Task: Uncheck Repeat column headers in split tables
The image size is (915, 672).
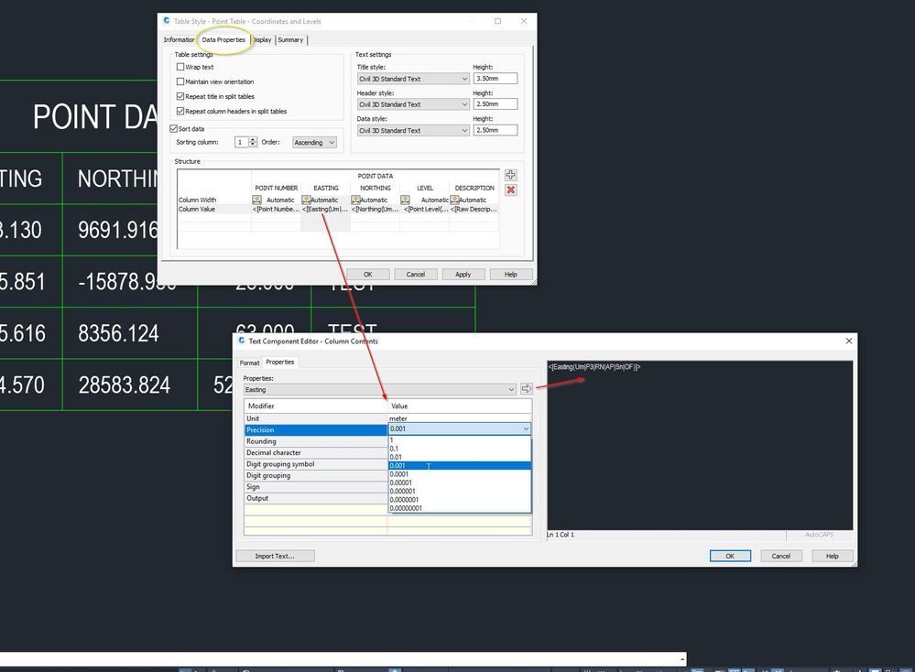Action: pyautogui.click(x=180, y=111)
